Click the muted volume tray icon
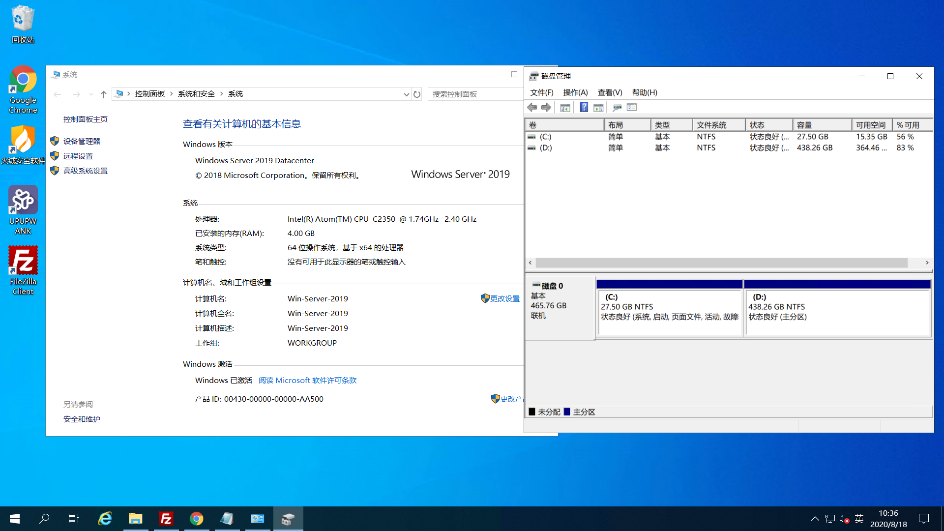 tap(844, 519)
